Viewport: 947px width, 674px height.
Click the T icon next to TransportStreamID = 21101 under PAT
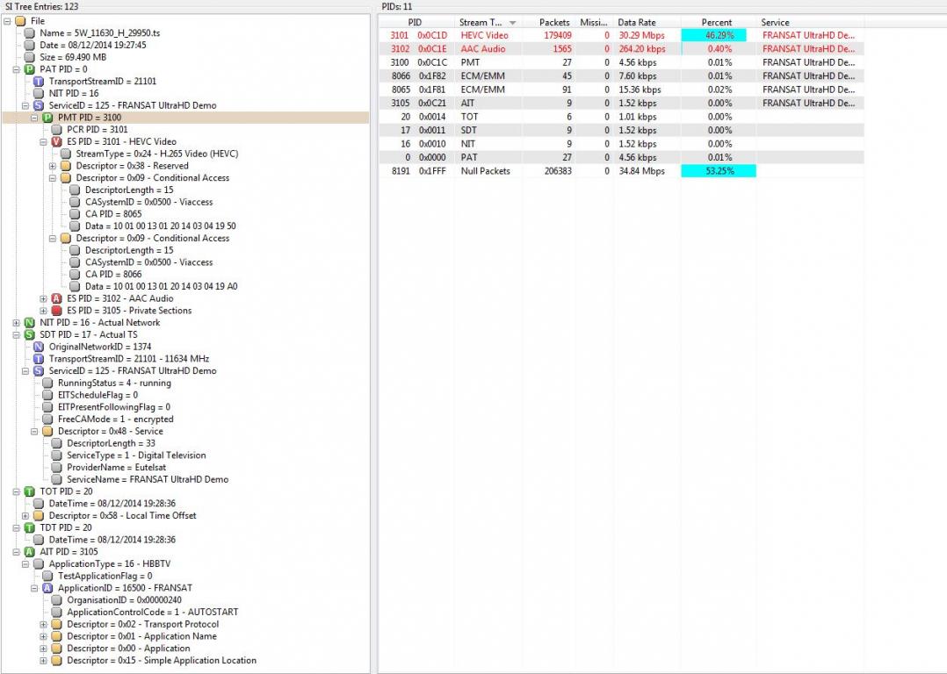coord(38,82)
